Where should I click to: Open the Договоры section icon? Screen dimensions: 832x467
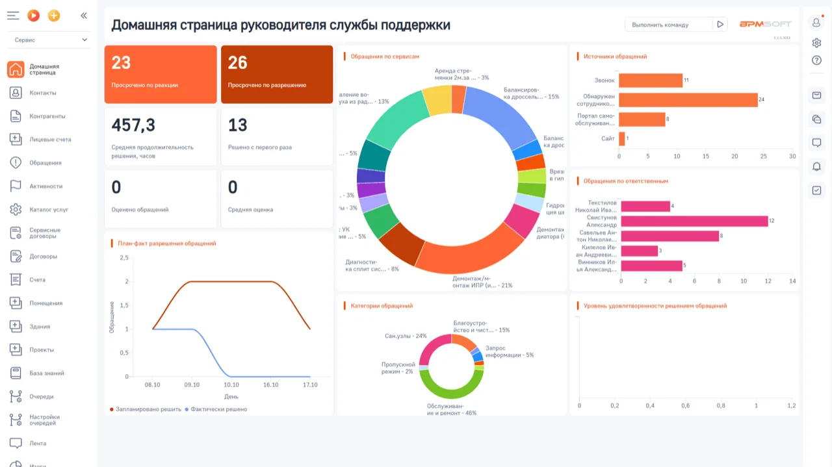coord(16,257)
